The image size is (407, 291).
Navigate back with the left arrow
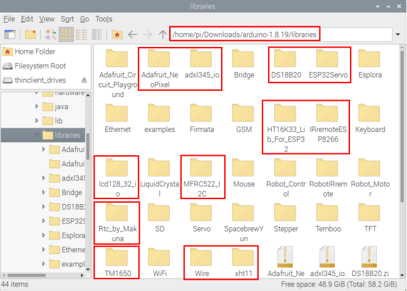tap(133, 34)
